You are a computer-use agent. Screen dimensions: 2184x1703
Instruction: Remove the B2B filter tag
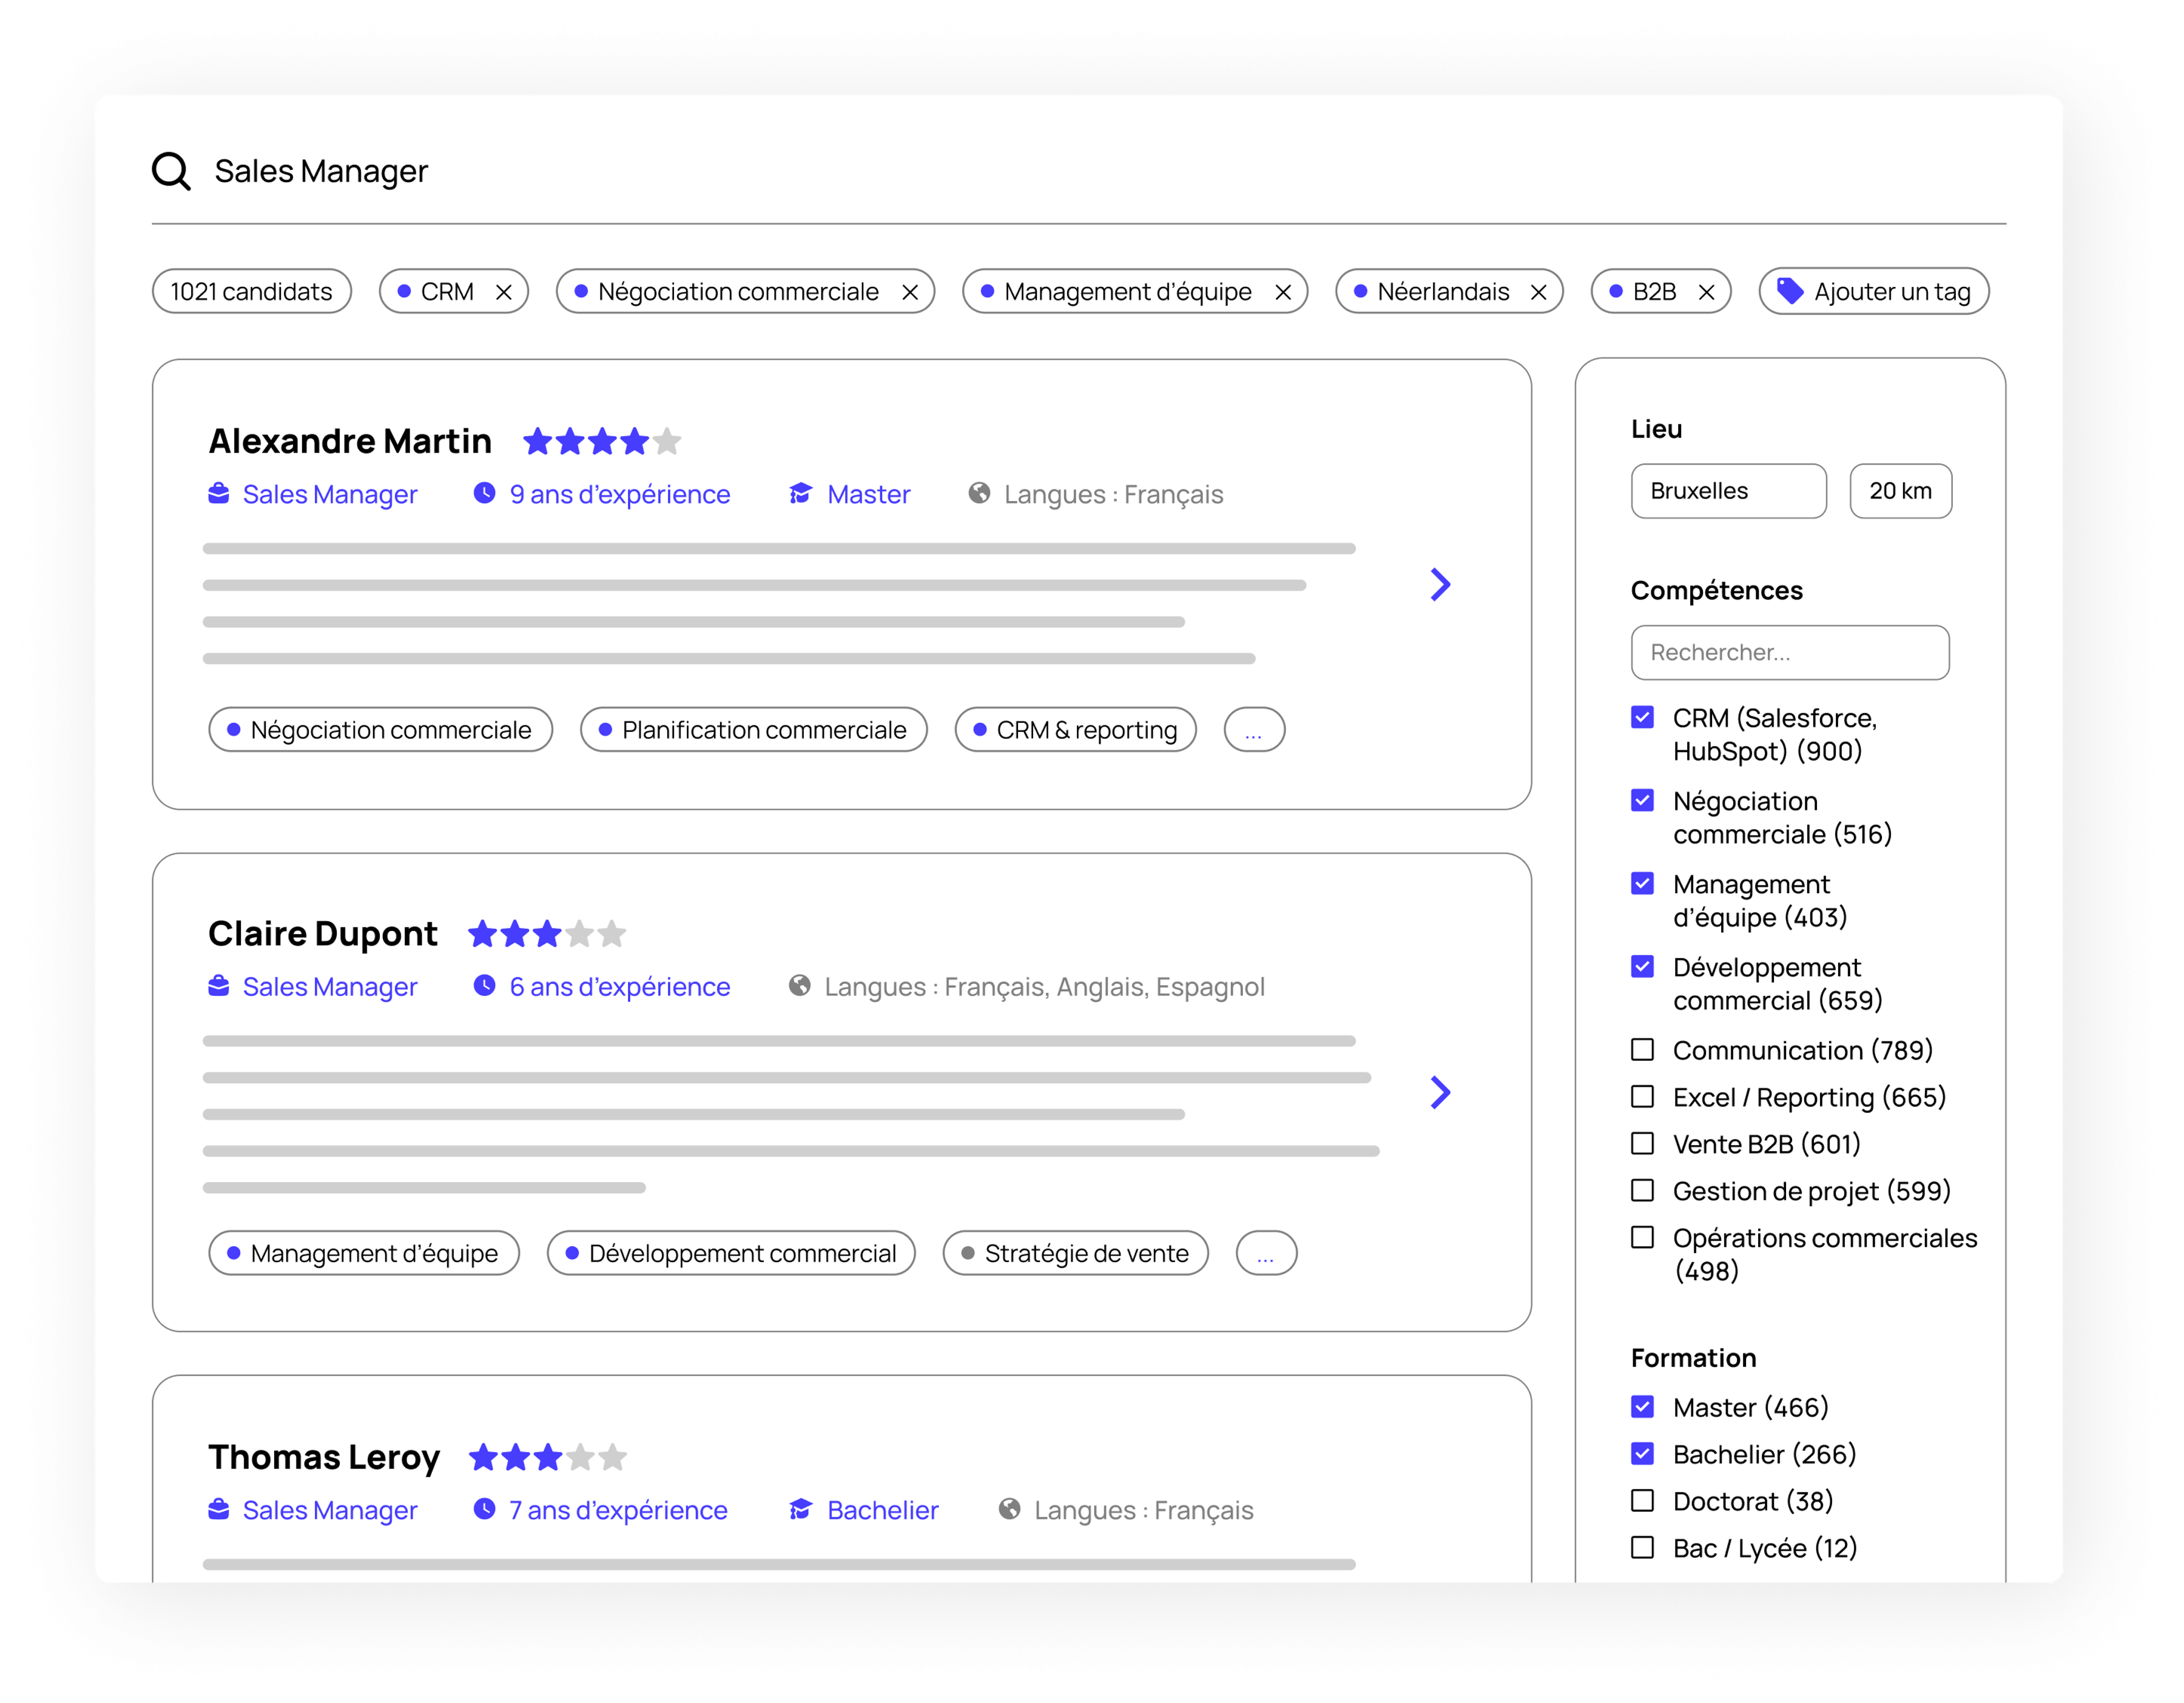[x=1707, y=292]
